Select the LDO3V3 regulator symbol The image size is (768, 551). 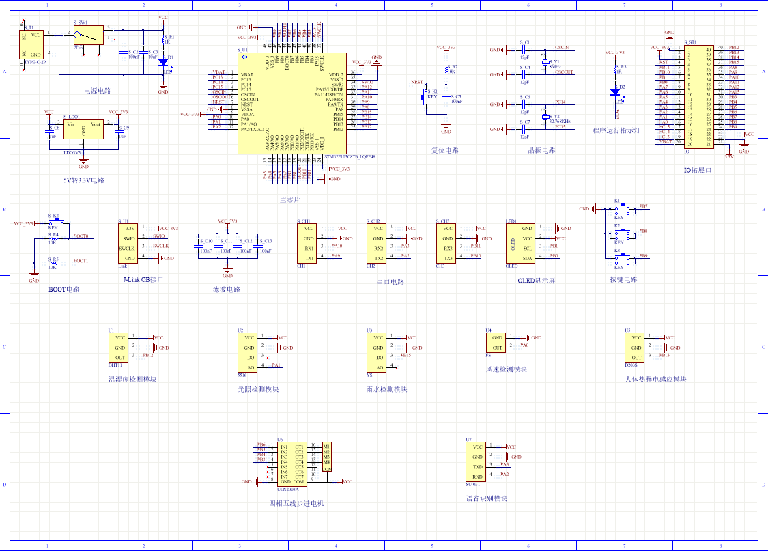point(83,129)
